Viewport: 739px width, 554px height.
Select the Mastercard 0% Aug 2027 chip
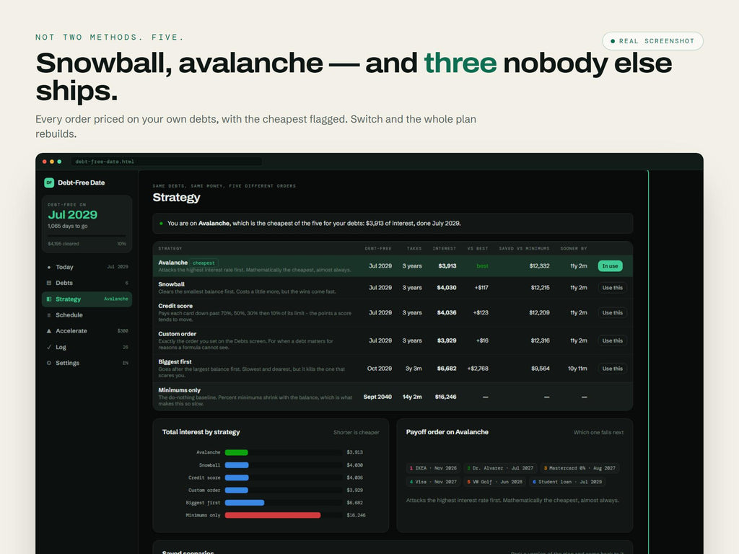click(580, 468)
